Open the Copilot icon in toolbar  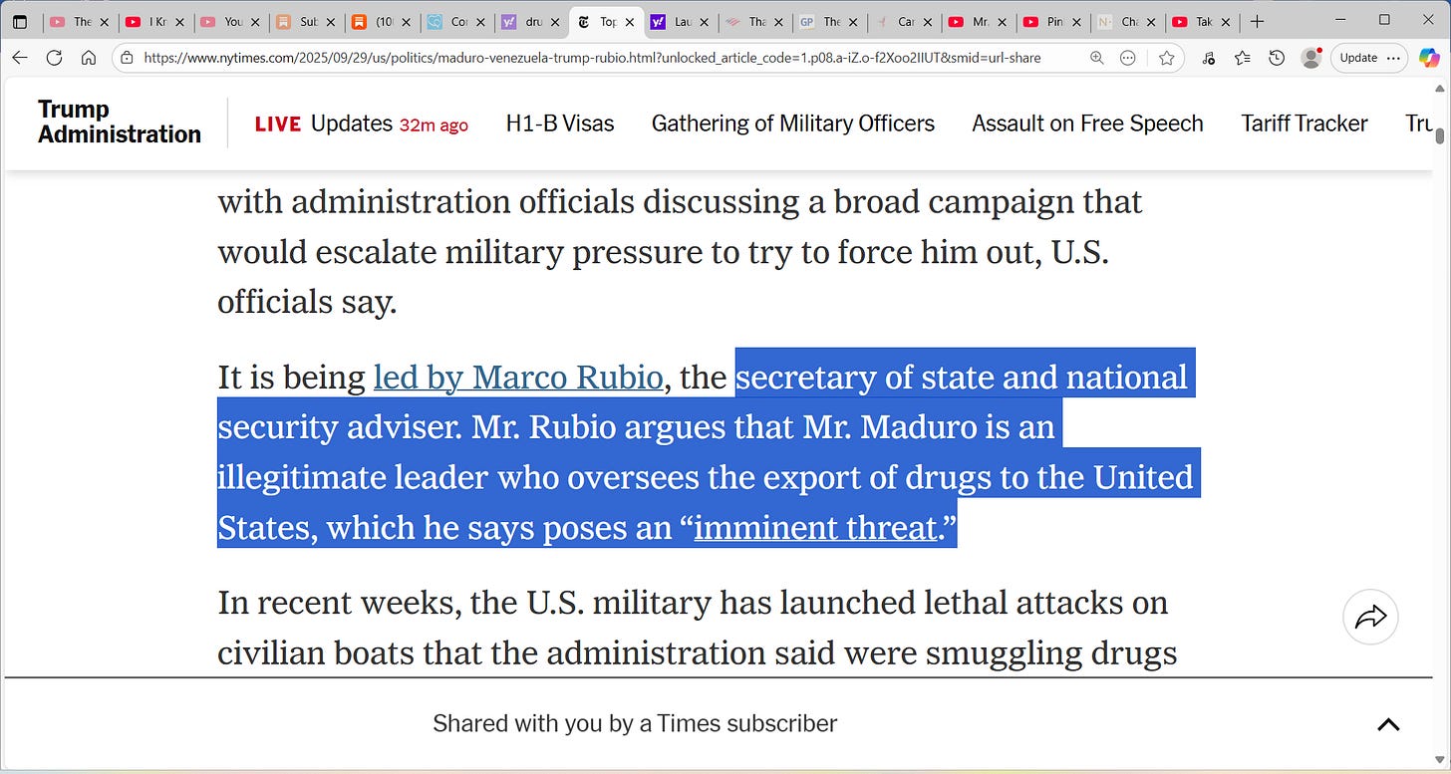pyautogui.click(x=1429, y=58)
